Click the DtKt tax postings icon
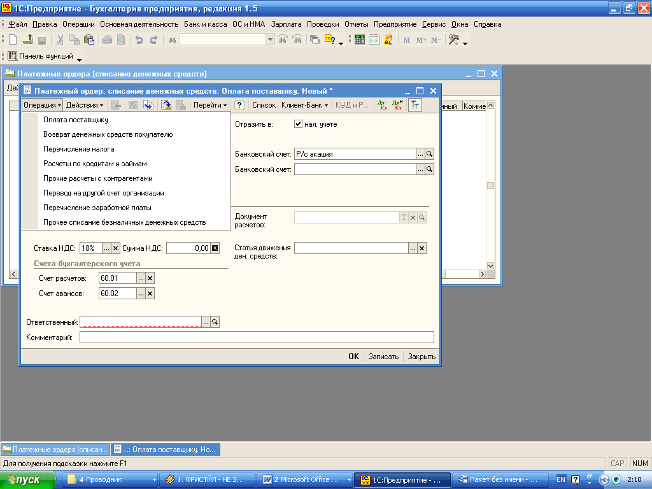652x489 pixels. tap(397, 105)
